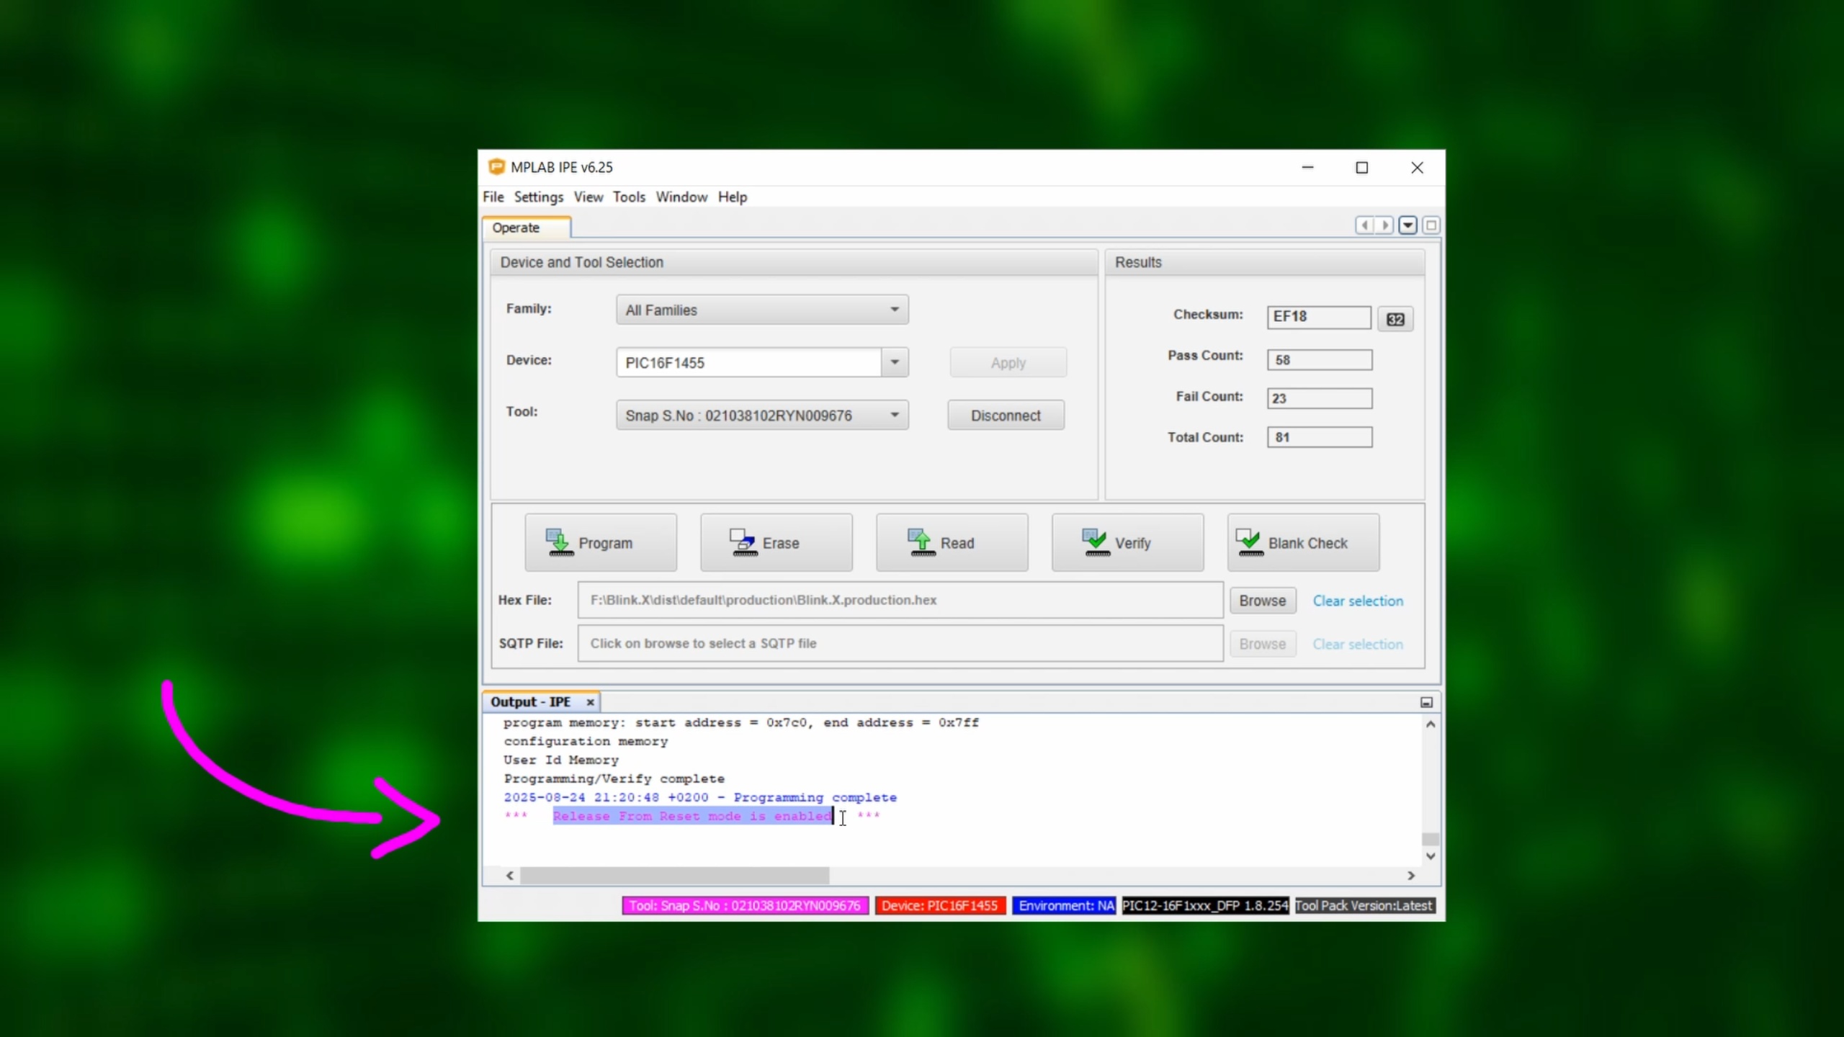Click the Blank Check button
This screenshot has height=1037, width=1844.
tap(1303, 542)
